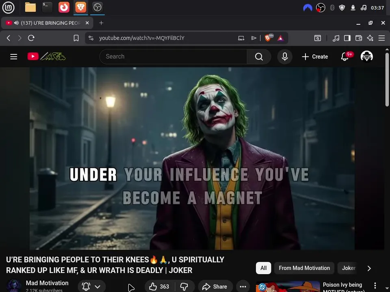Open the Brave Playlist music icon in the toolbar
The image size is (390, 292).
(336, 38)
